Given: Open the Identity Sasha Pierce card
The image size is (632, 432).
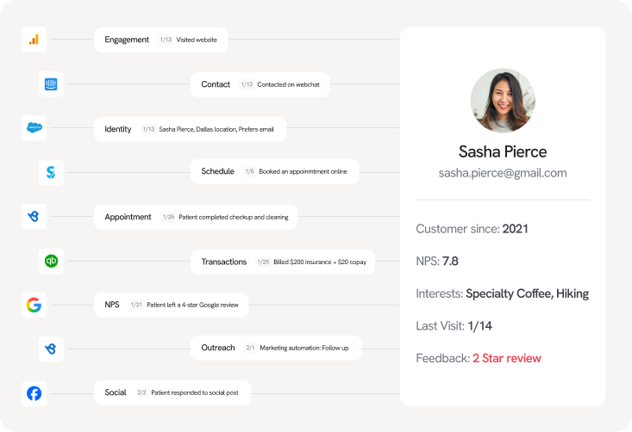Looking at the screenshot, I should click(x=191, y=129).
